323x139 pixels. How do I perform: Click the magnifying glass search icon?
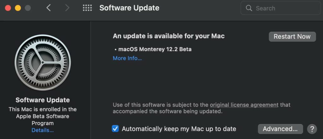click(x=249, y=9)
